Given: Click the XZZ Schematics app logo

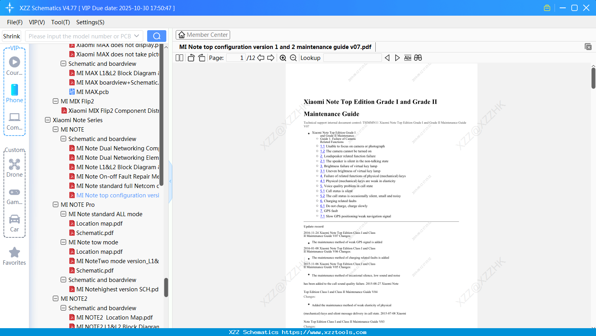Looking at the screenshot, I should pyautogui.click(x=10, y=8).
